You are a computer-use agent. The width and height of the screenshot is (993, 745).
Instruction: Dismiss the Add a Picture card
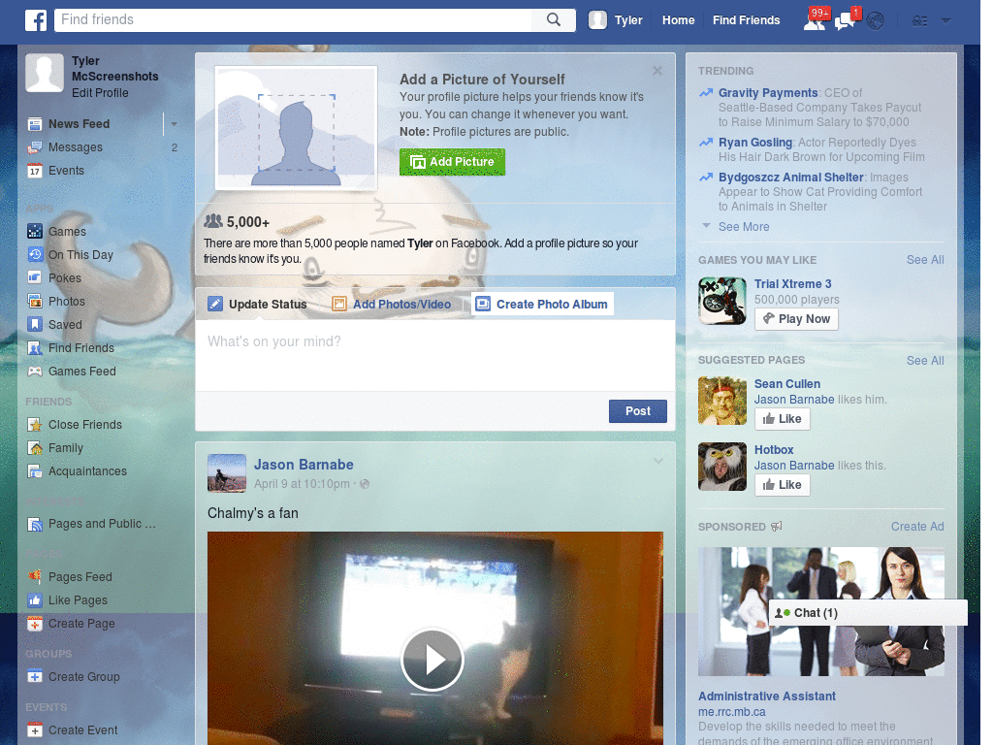pyautogui.click(x=657, y=71)
